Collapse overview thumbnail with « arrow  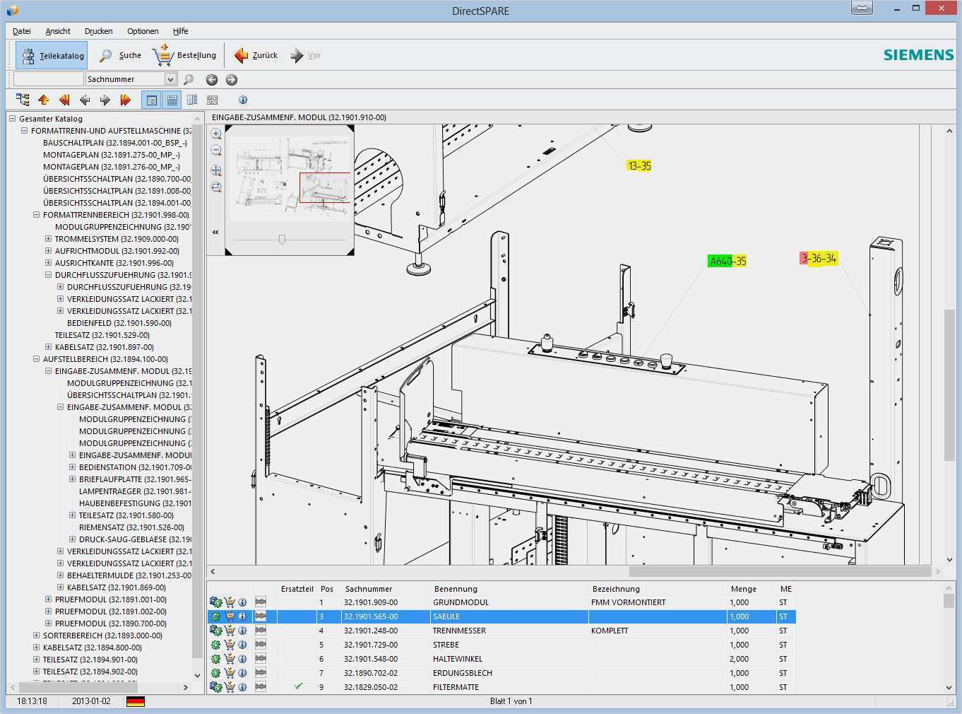pos(215,232)
